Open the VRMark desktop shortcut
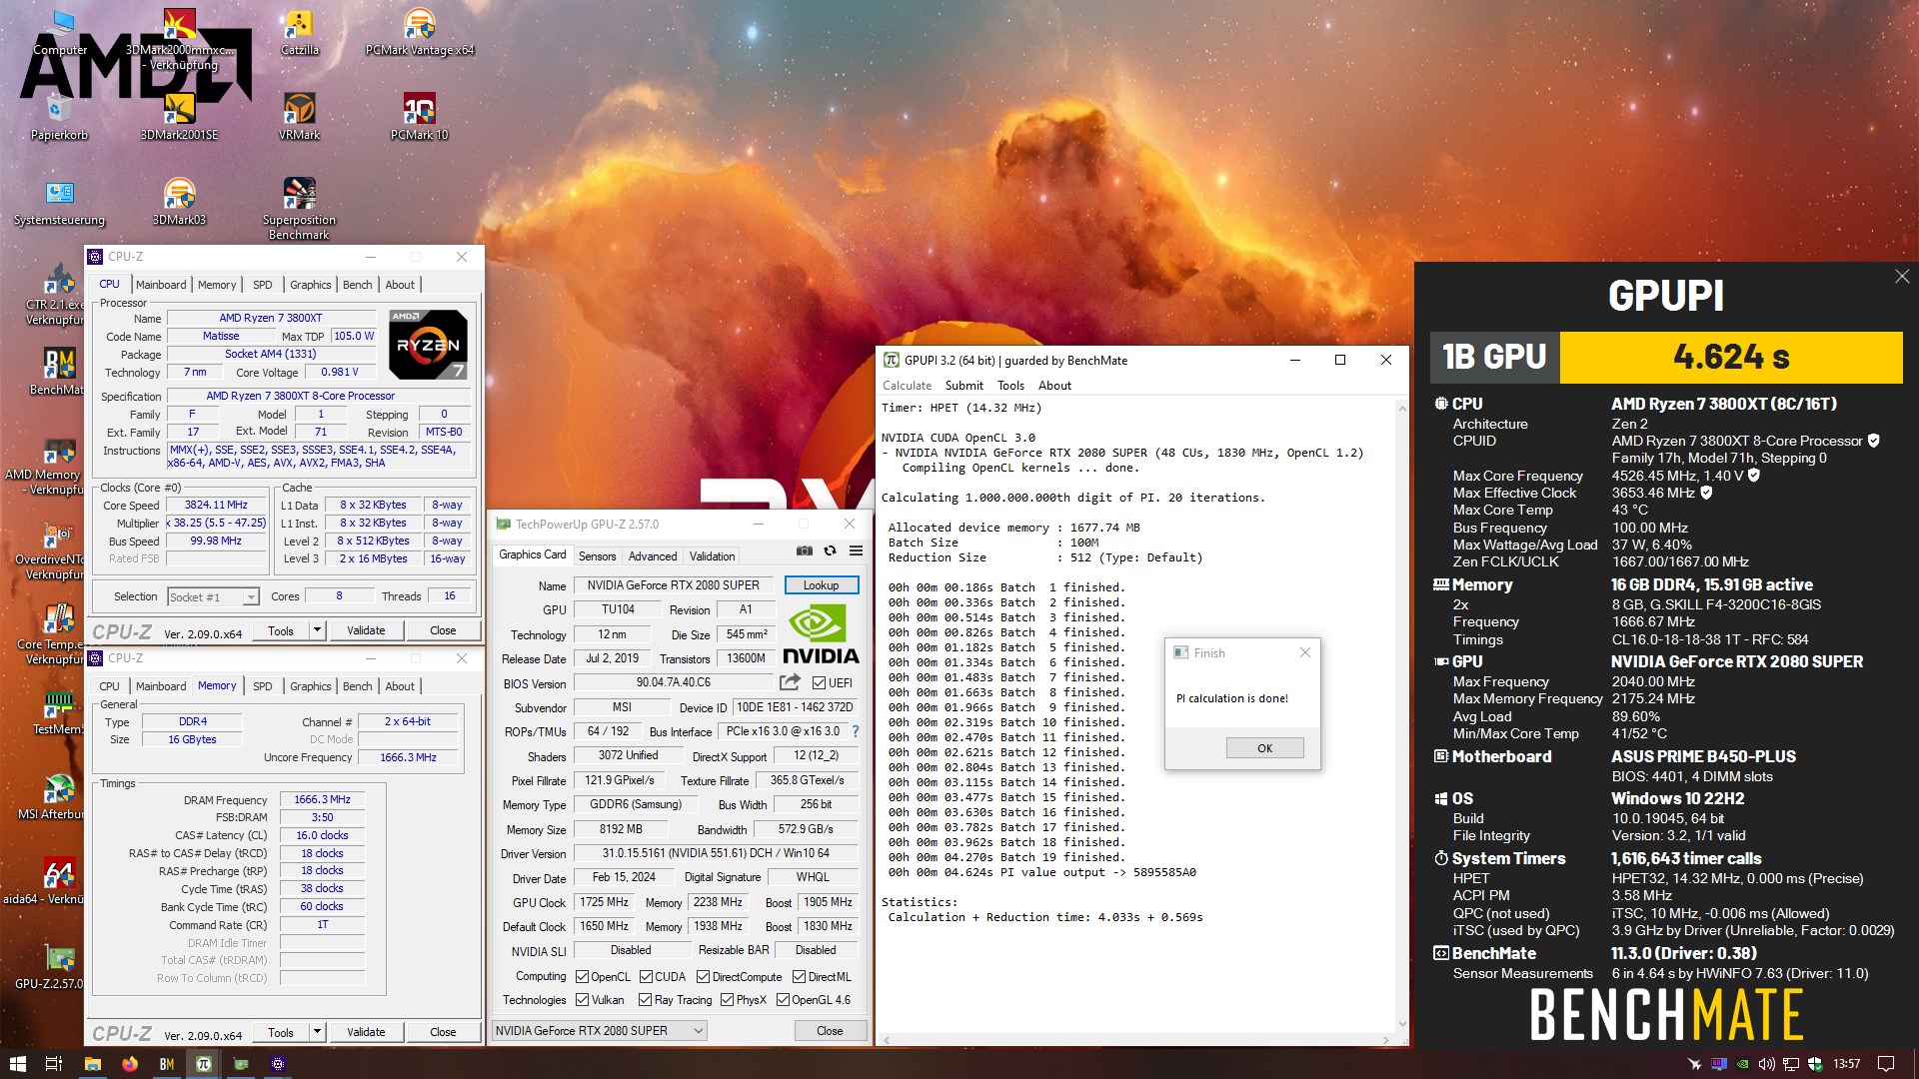1919x1079 pixels. coord(299,116)
